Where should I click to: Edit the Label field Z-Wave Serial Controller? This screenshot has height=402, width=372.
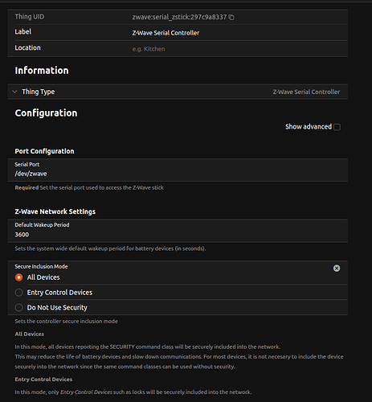[x=166, y=33]
